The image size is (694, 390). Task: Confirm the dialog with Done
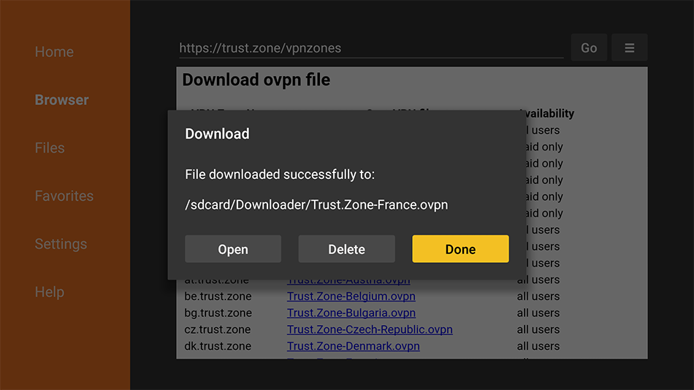click(x=460, y=249)
